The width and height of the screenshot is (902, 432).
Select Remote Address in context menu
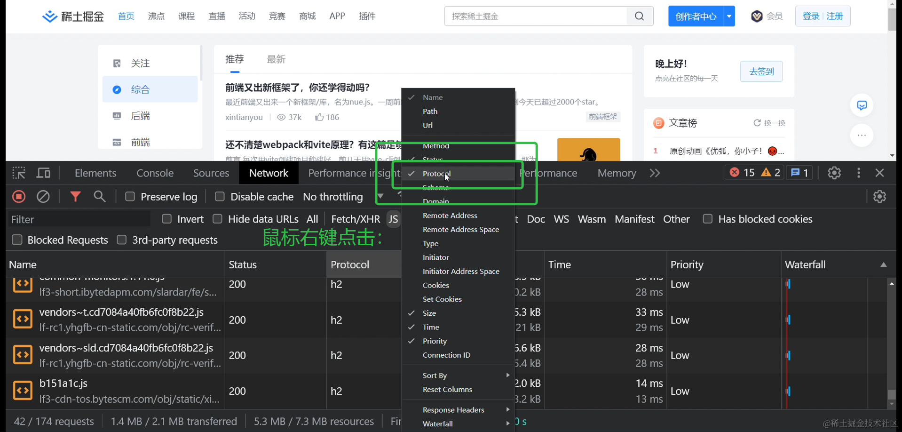click(450, 216)
